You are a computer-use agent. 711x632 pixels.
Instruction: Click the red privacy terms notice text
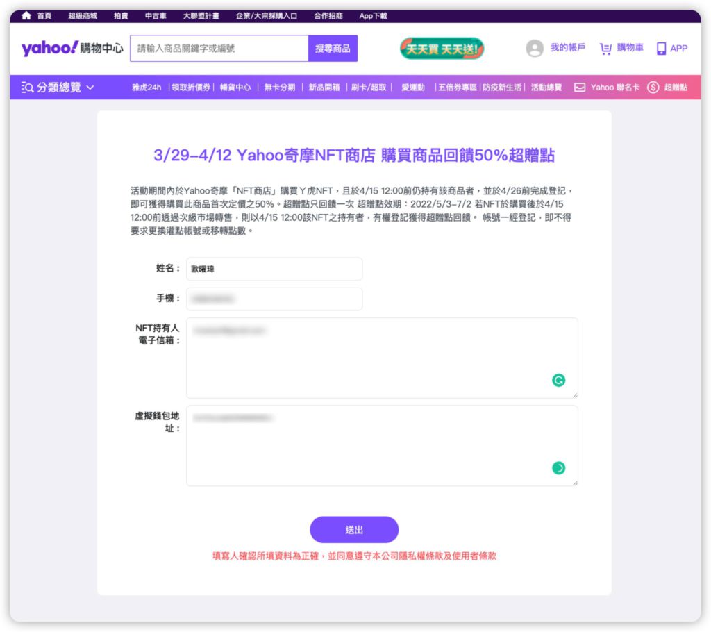click(354, 556)
